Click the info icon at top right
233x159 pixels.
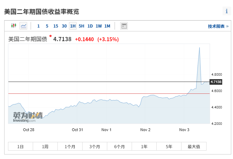point(226,11)
